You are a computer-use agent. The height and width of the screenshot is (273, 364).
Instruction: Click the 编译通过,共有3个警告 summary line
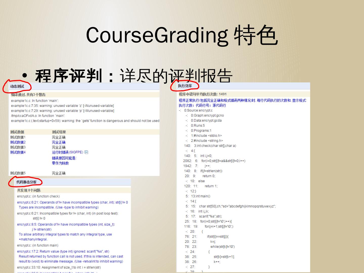coord(28,95)
